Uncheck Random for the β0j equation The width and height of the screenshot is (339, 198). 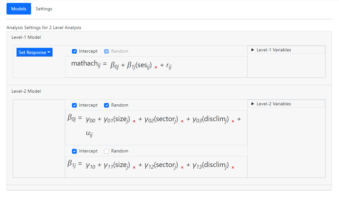pyautogui.click(x=106, y=105)
